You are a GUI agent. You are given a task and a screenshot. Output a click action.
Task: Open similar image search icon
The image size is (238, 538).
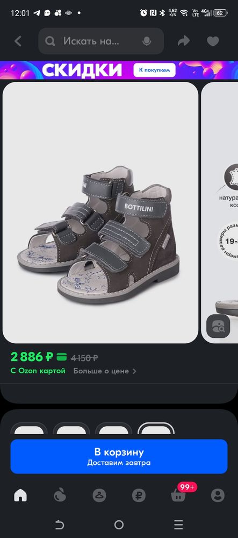218,327
